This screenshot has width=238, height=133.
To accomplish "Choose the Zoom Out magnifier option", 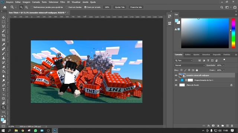I will click(x=26, y=7).
